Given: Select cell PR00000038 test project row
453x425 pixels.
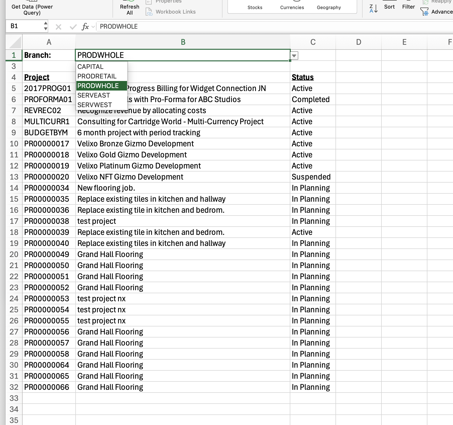Looking at the screenshot, I should [x=49, y=221].
